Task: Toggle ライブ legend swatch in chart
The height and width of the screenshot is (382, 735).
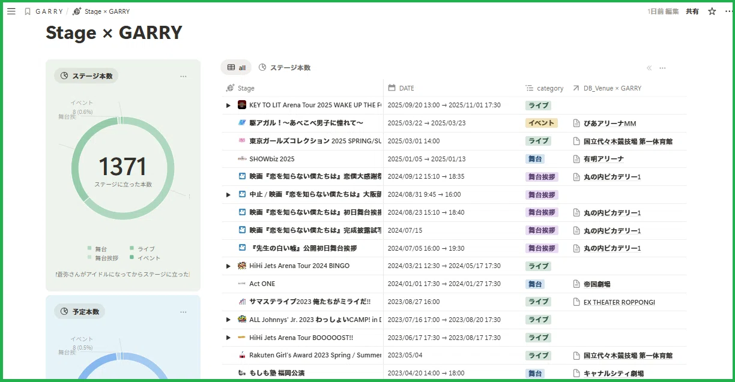Action: 132,248
